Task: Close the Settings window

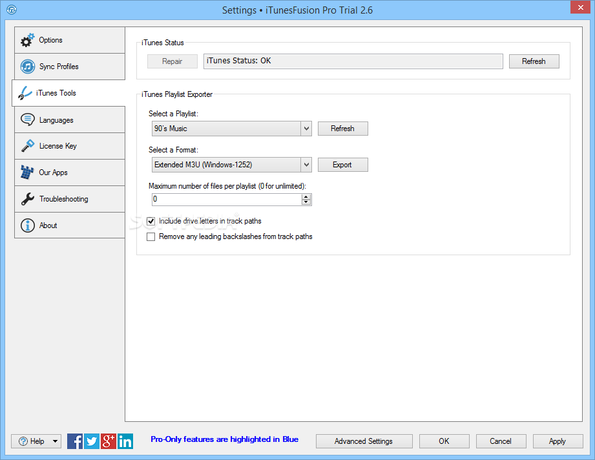Action: click(x=581, y=7)
